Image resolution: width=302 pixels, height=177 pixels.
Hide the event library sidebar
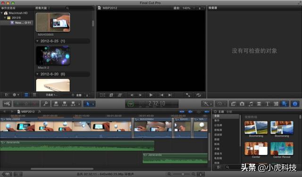7,95
